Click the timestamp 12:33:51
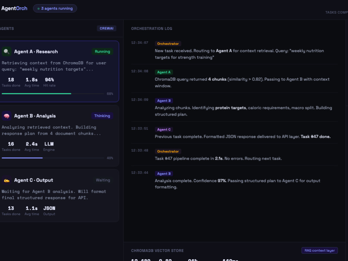The image size is (348, 261). (140, 128)
